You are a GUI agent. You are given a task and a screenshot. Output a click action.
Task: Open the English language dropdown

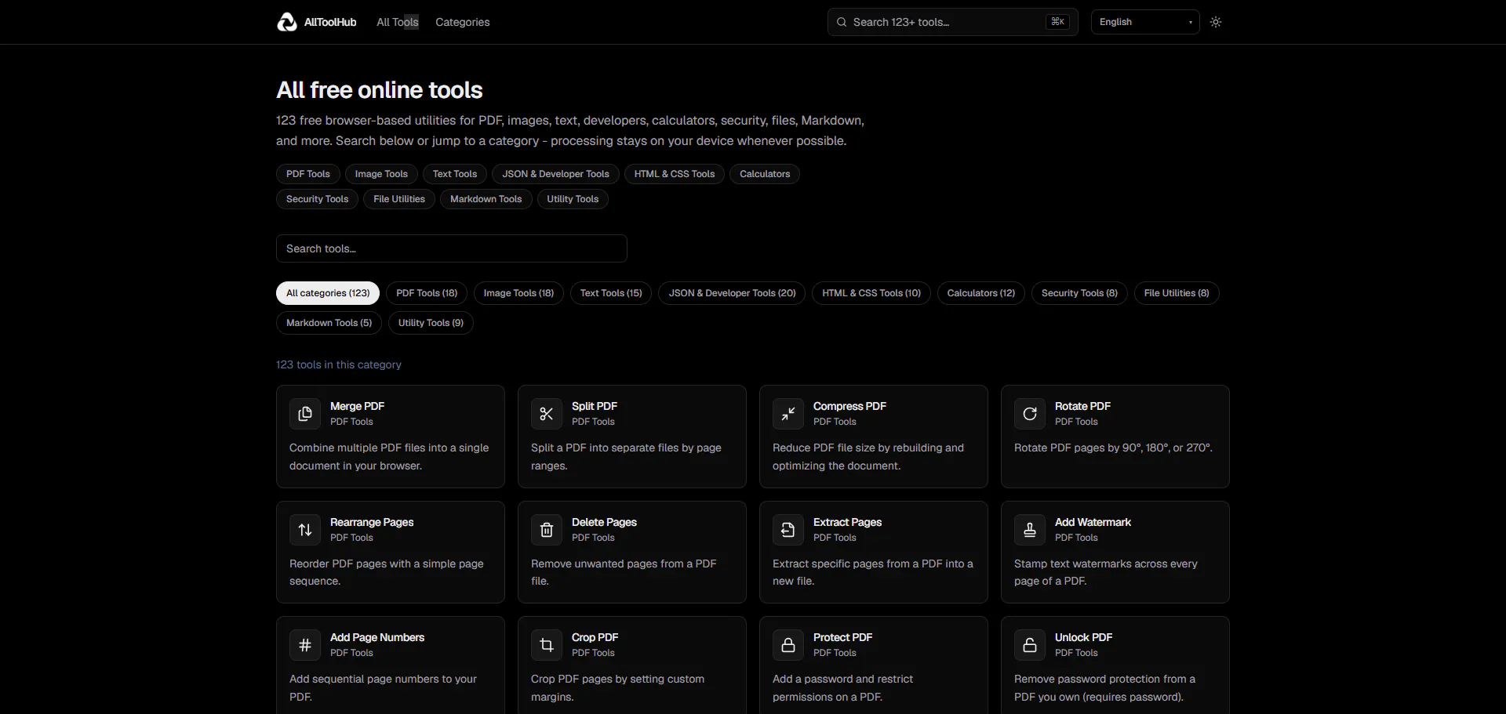[x=1145, y=22]
